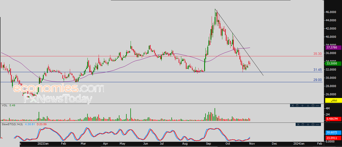Select the SlowSTO(3,14,3) indicator label

pyautogui.click(x=13, y=124)
